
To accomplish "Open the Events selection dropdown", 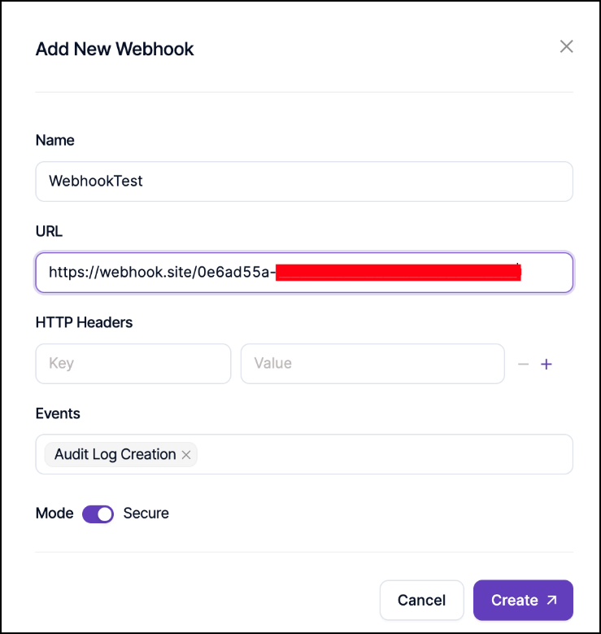I will 382,454.
